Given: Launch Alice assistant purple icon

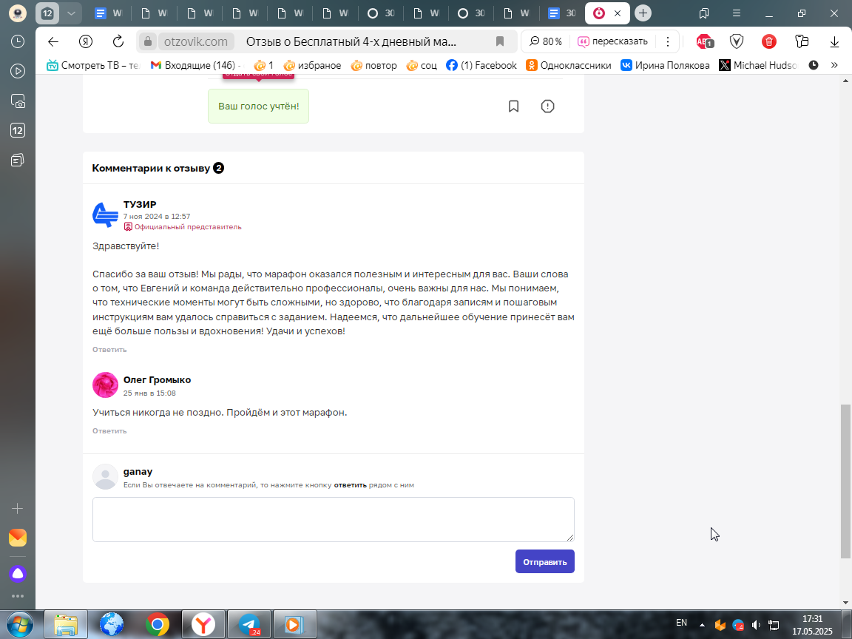Looking at the screenshot, I should 18,574.
